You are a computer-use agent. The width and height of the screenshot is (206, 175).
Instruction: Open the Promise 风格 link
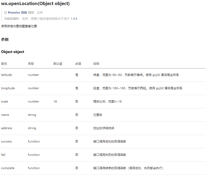pyautogui.click(x=17, y=13)
